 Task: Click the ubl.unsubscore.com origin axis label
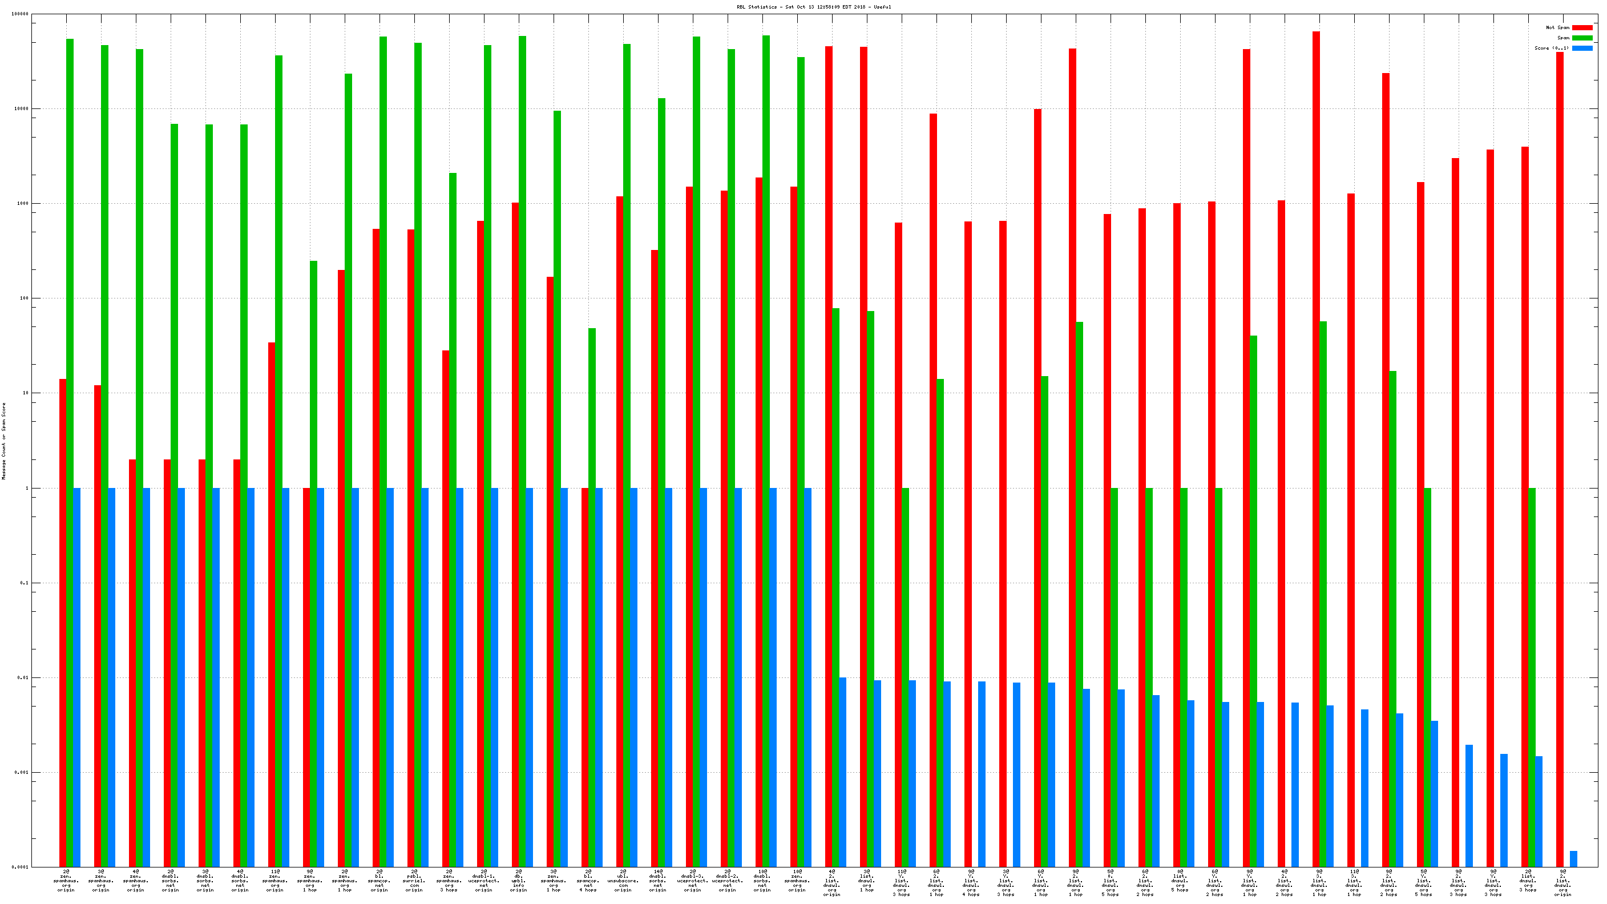[x=623, y=880]
